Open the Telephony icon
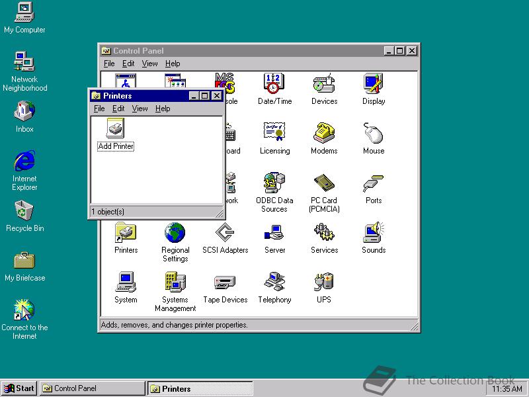This screenshot has width=529, height=397. point(274,287)
